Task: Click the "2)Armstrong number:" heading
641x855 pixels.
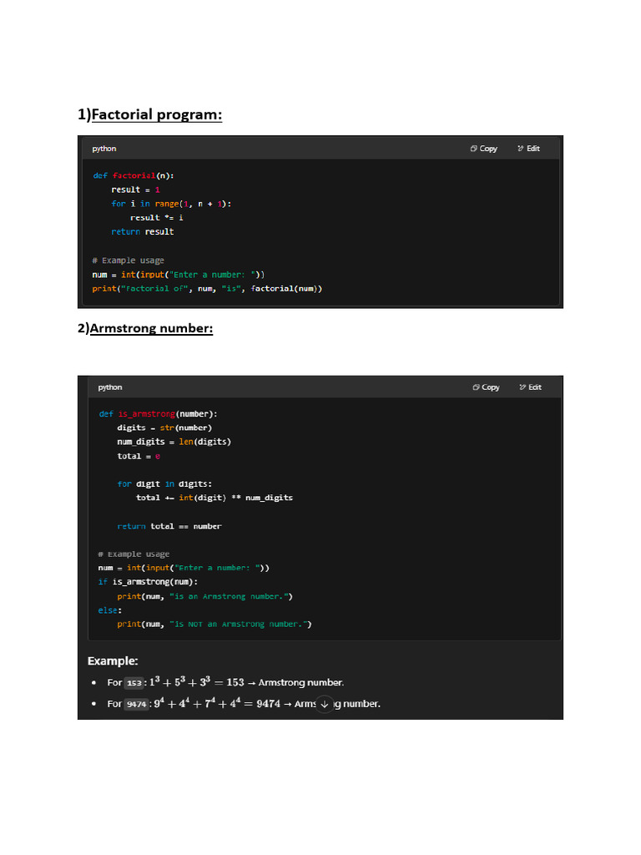Action: [x=145, y=329]
